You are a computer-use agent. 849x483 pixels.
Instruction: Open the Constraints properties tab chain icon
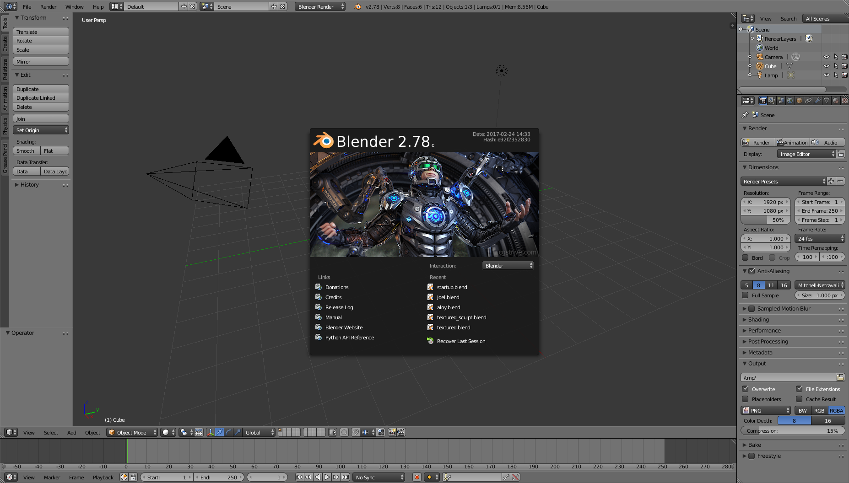(x=808, y=101)
